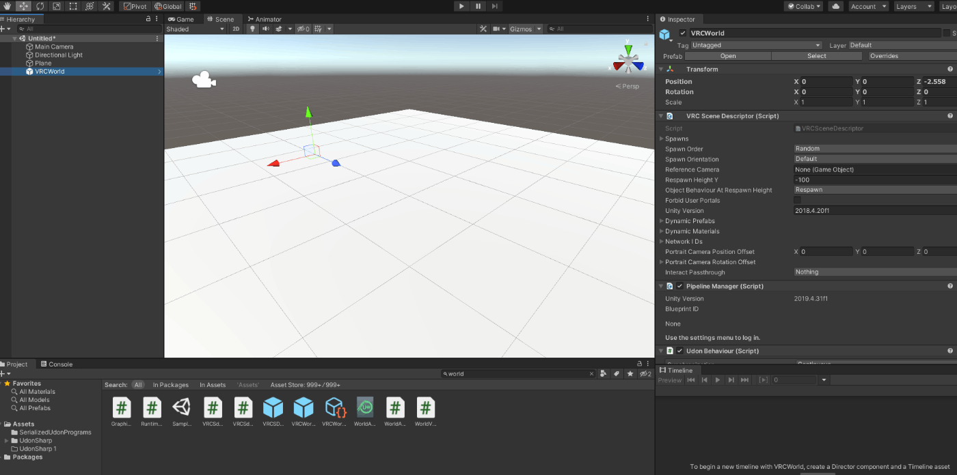Select the Rotate tool

[40, 6]
